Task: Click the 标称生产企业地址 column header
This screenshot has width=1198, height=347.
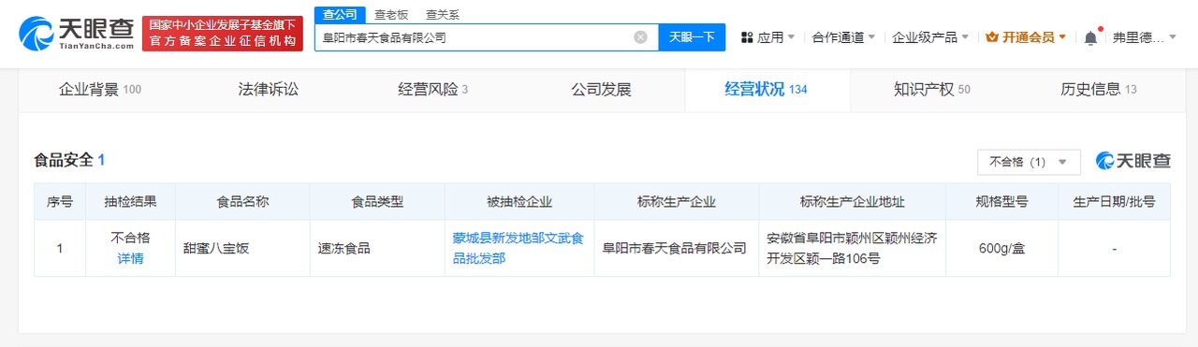Action: click(x=853, y=202)
